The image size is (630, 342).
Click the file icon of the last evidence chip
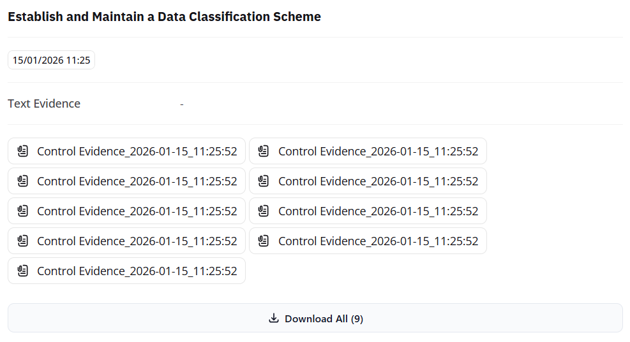click(23, 271)
